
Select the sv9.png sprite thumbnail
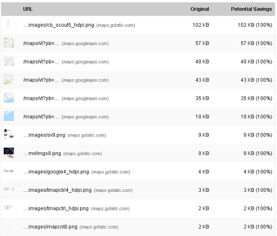point(9,134)
